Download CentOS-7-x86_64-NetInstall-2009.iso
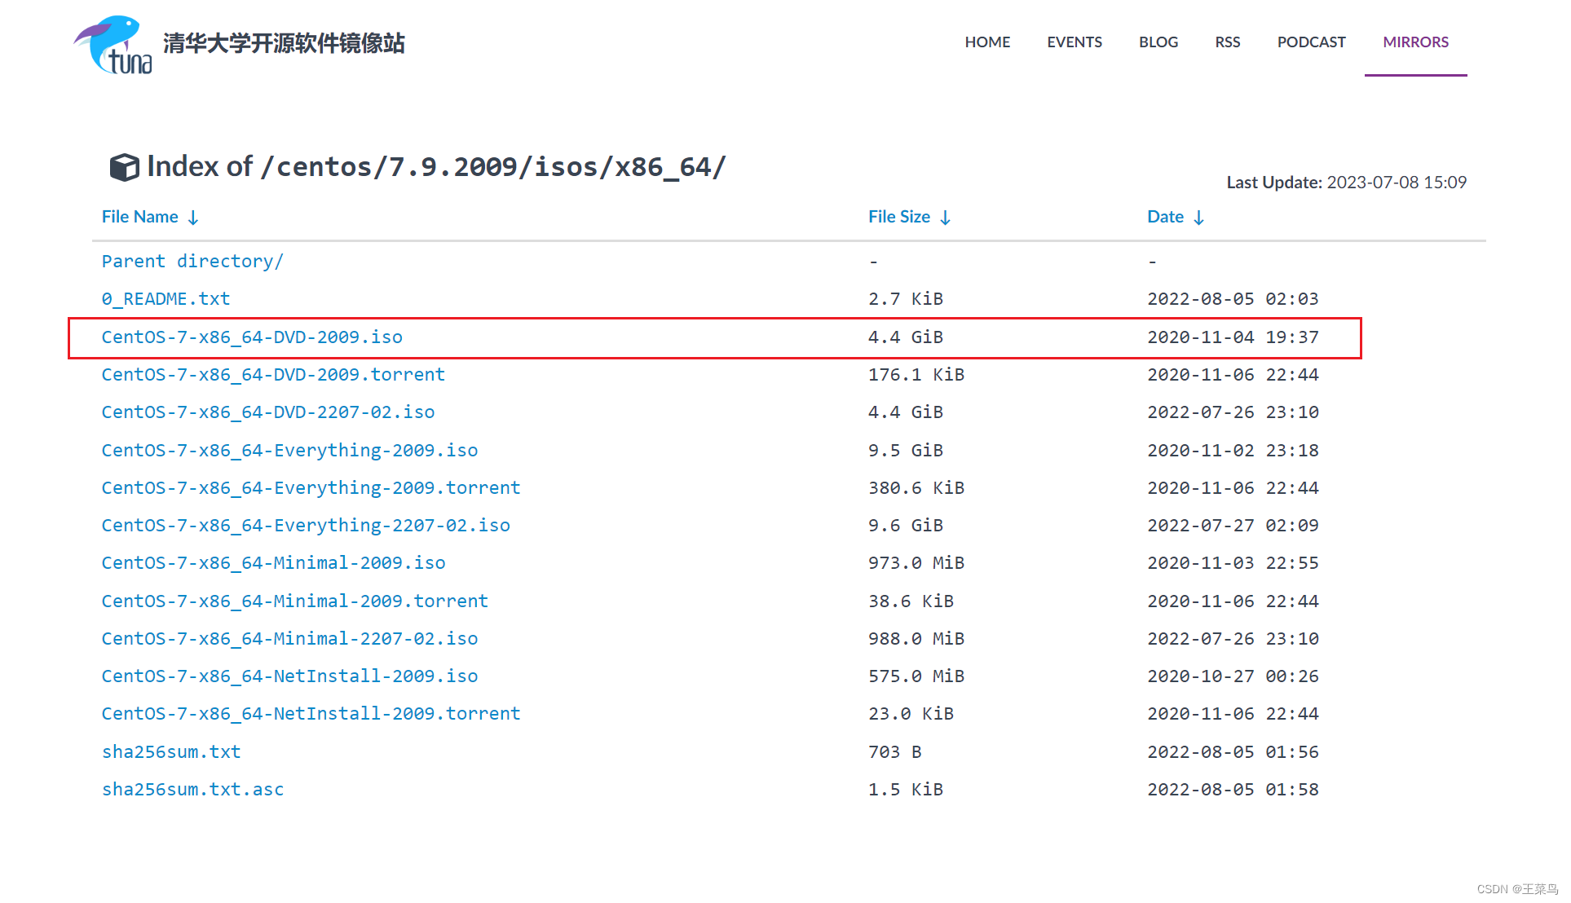 click(x=289, y=676)
